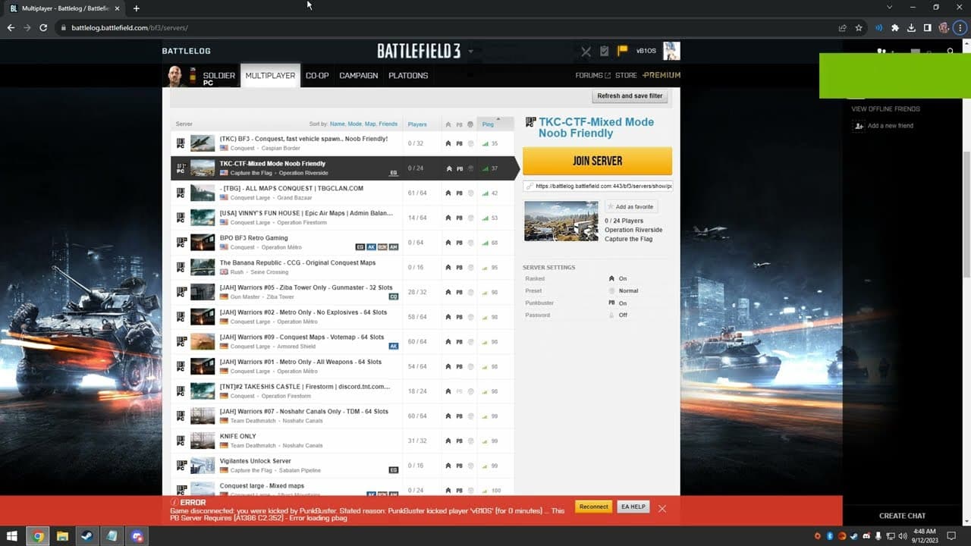Click the Chrome bookmark star icon
The width and height of the screenshot is (971, 546).
pos(859,28)
